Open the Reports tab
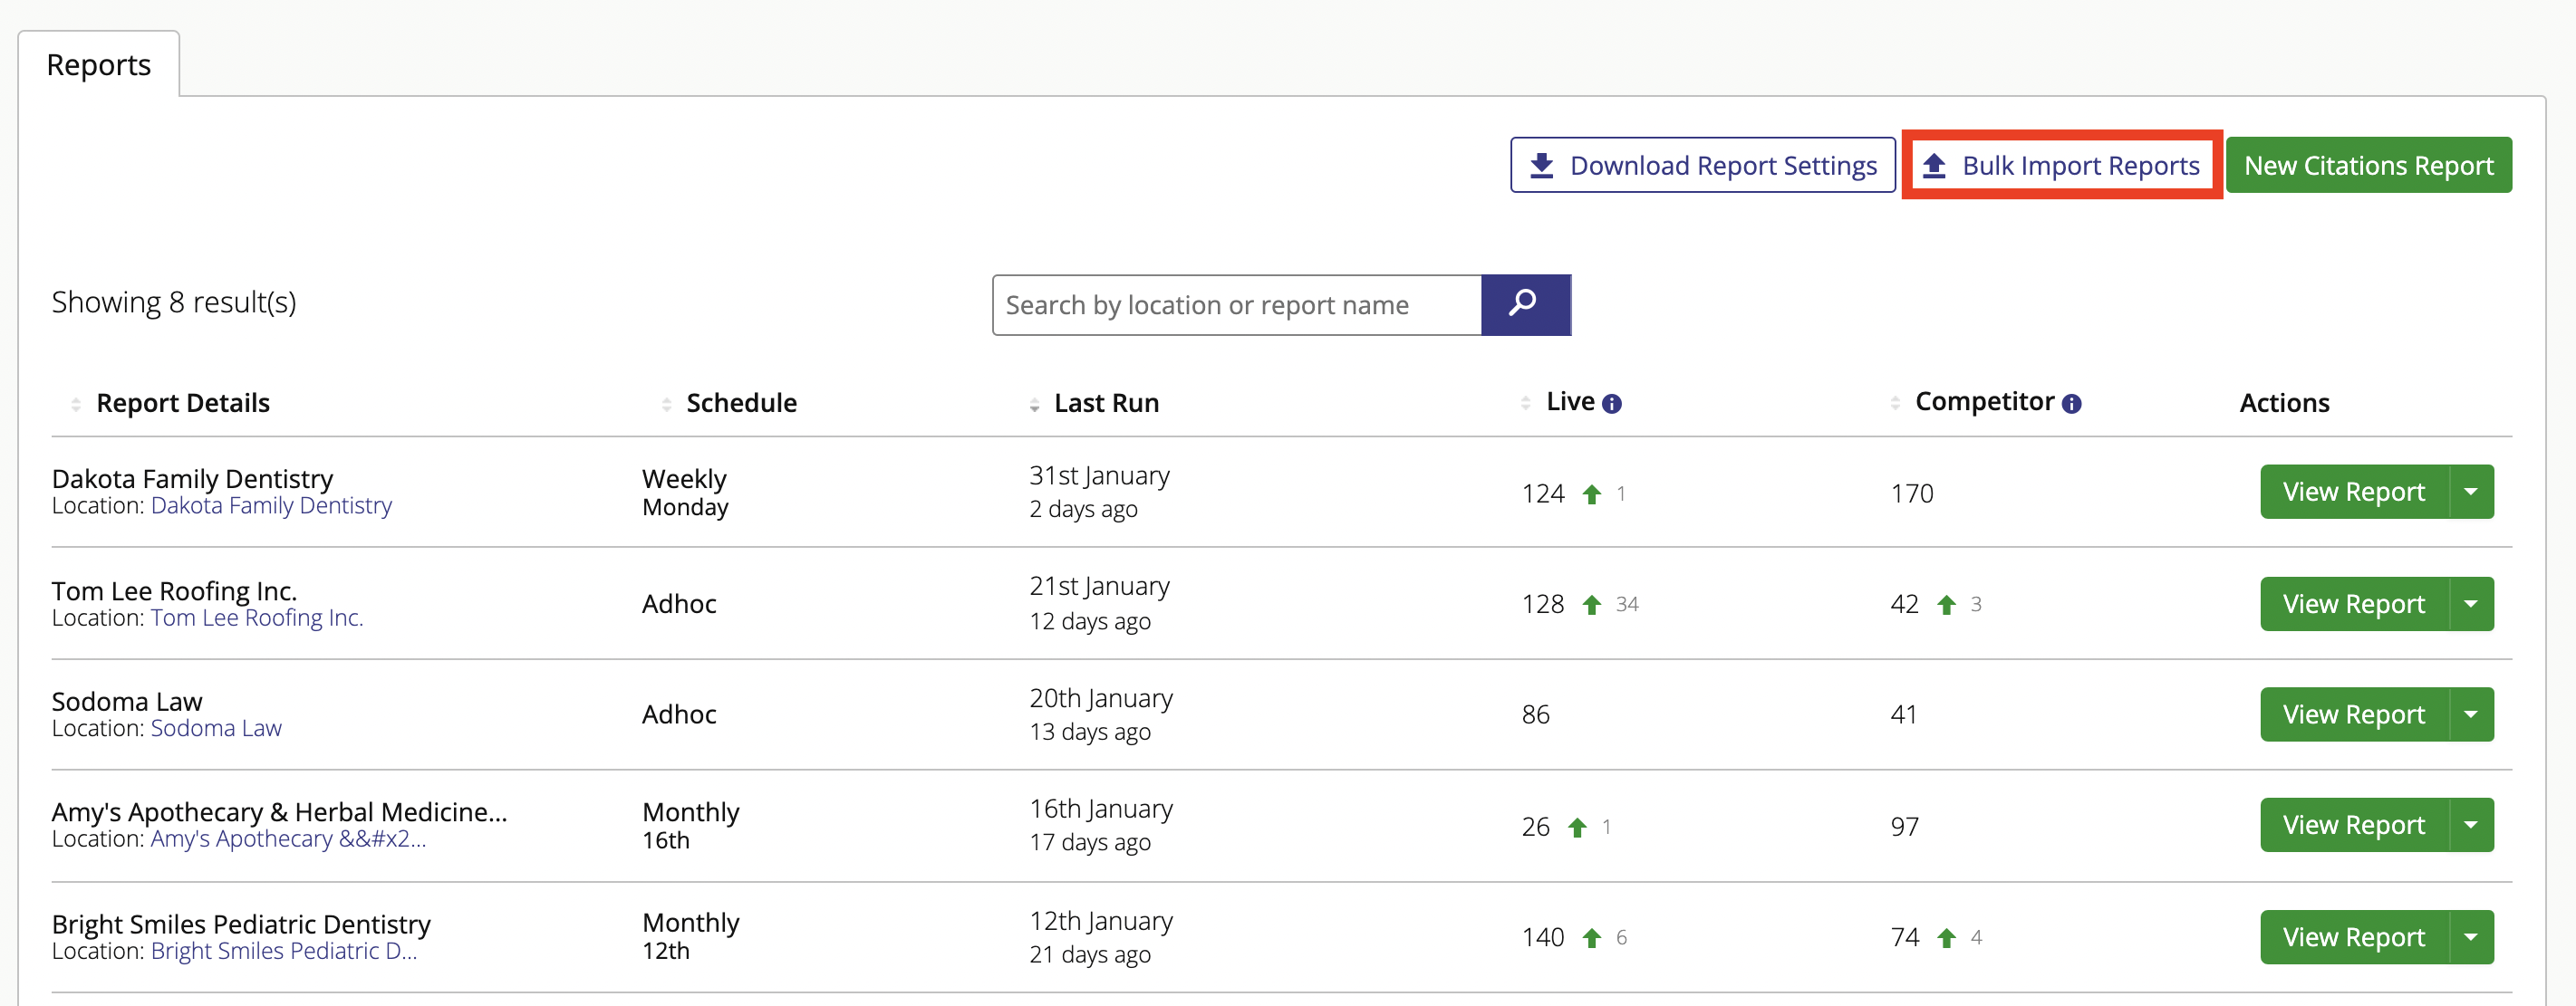Viewport: 2576px width, 1006px height. [x=98, y=65]
